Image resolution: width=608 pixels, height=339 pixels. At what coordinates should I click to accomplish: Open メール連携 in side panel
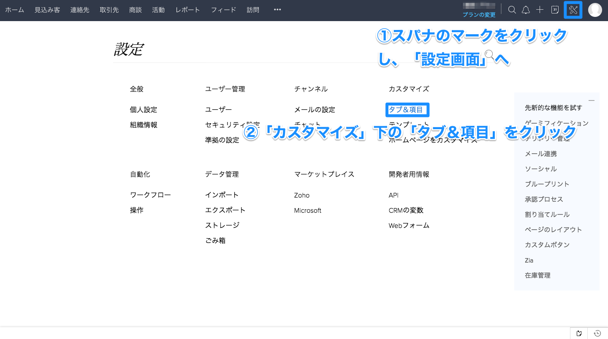click(541, 154)
